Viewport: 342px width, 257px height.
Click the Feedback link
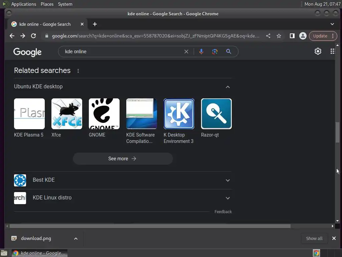tap(223, 212)
